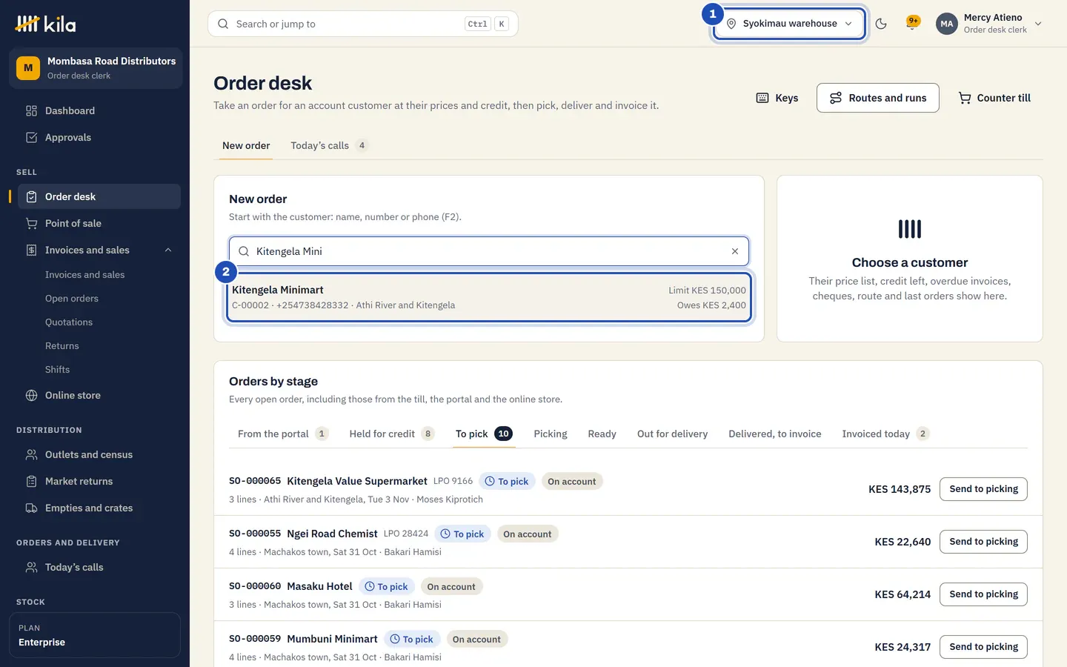The width and height of the screenshot is (1067, 667).
Task: Open Returns under Invoices and sales
Action: coord(62,345)
